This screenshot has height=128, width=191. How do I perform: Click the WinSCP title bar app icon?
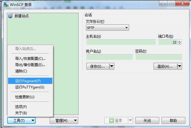[6, 5]
